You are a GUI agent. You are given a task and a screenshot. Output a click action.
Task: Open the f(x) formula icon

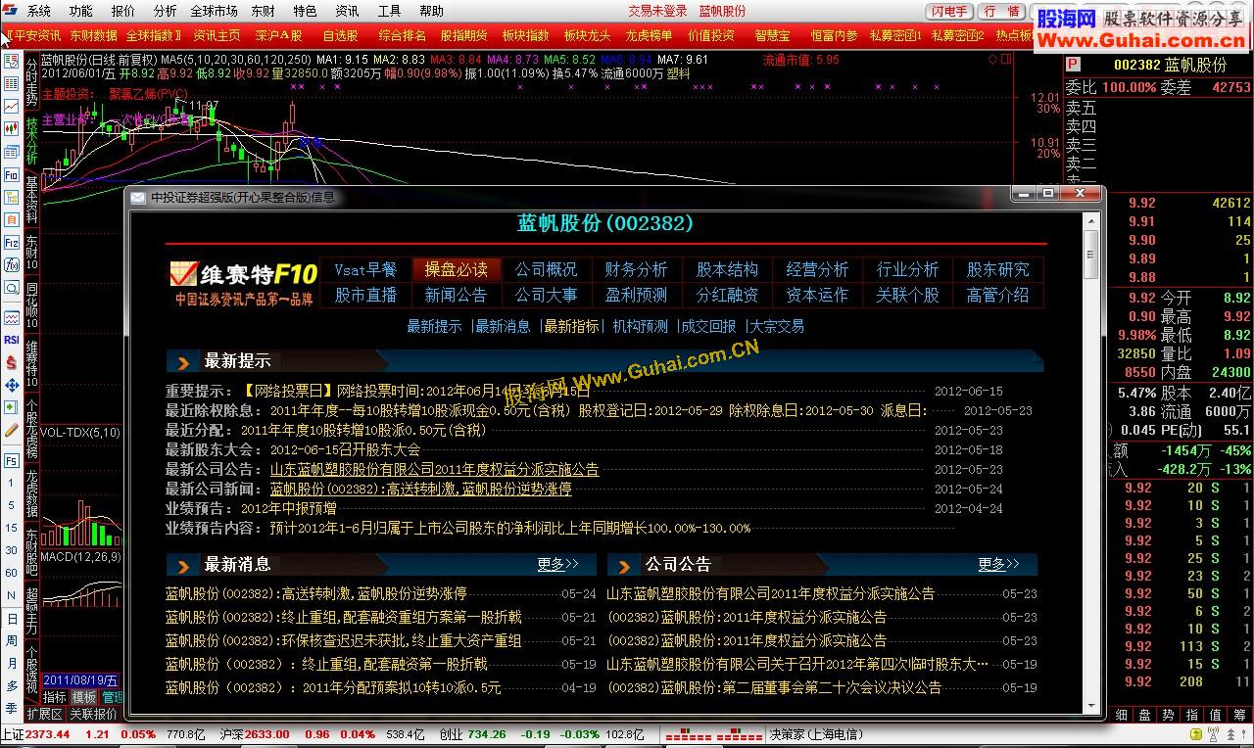pos(12,264)
